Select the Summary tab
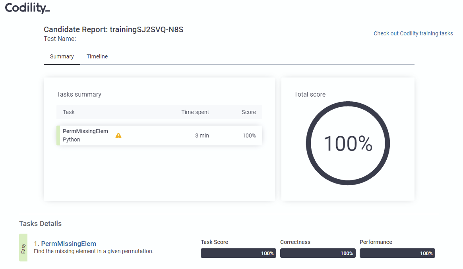The image size is (463, 269). click(x=62, y=56)
